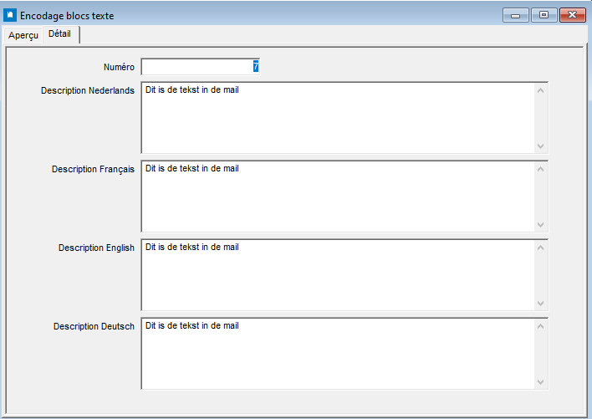Screen dimensions: 592x419
Task: Focus the Description Français text area
Action: [x=344, y=197]
